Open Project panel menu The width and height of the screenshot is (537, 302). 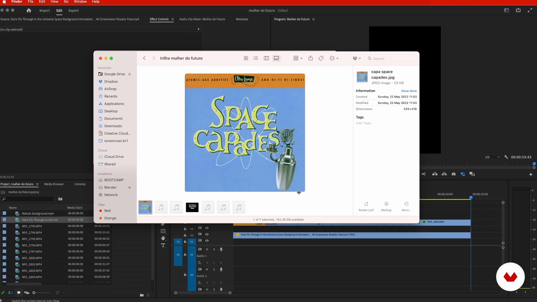point(37,184)
